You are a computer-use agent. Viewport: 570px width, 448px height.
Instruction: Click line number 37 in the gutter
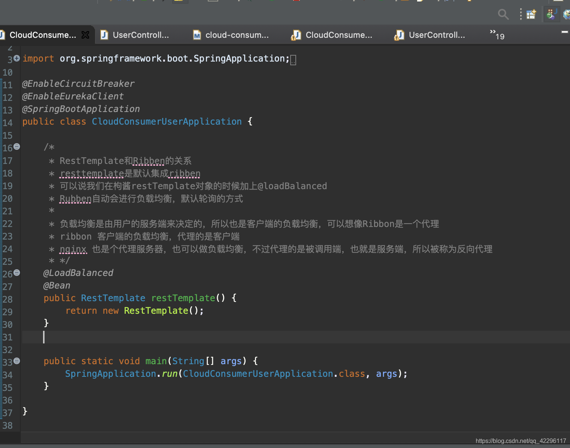pos(7,413)
